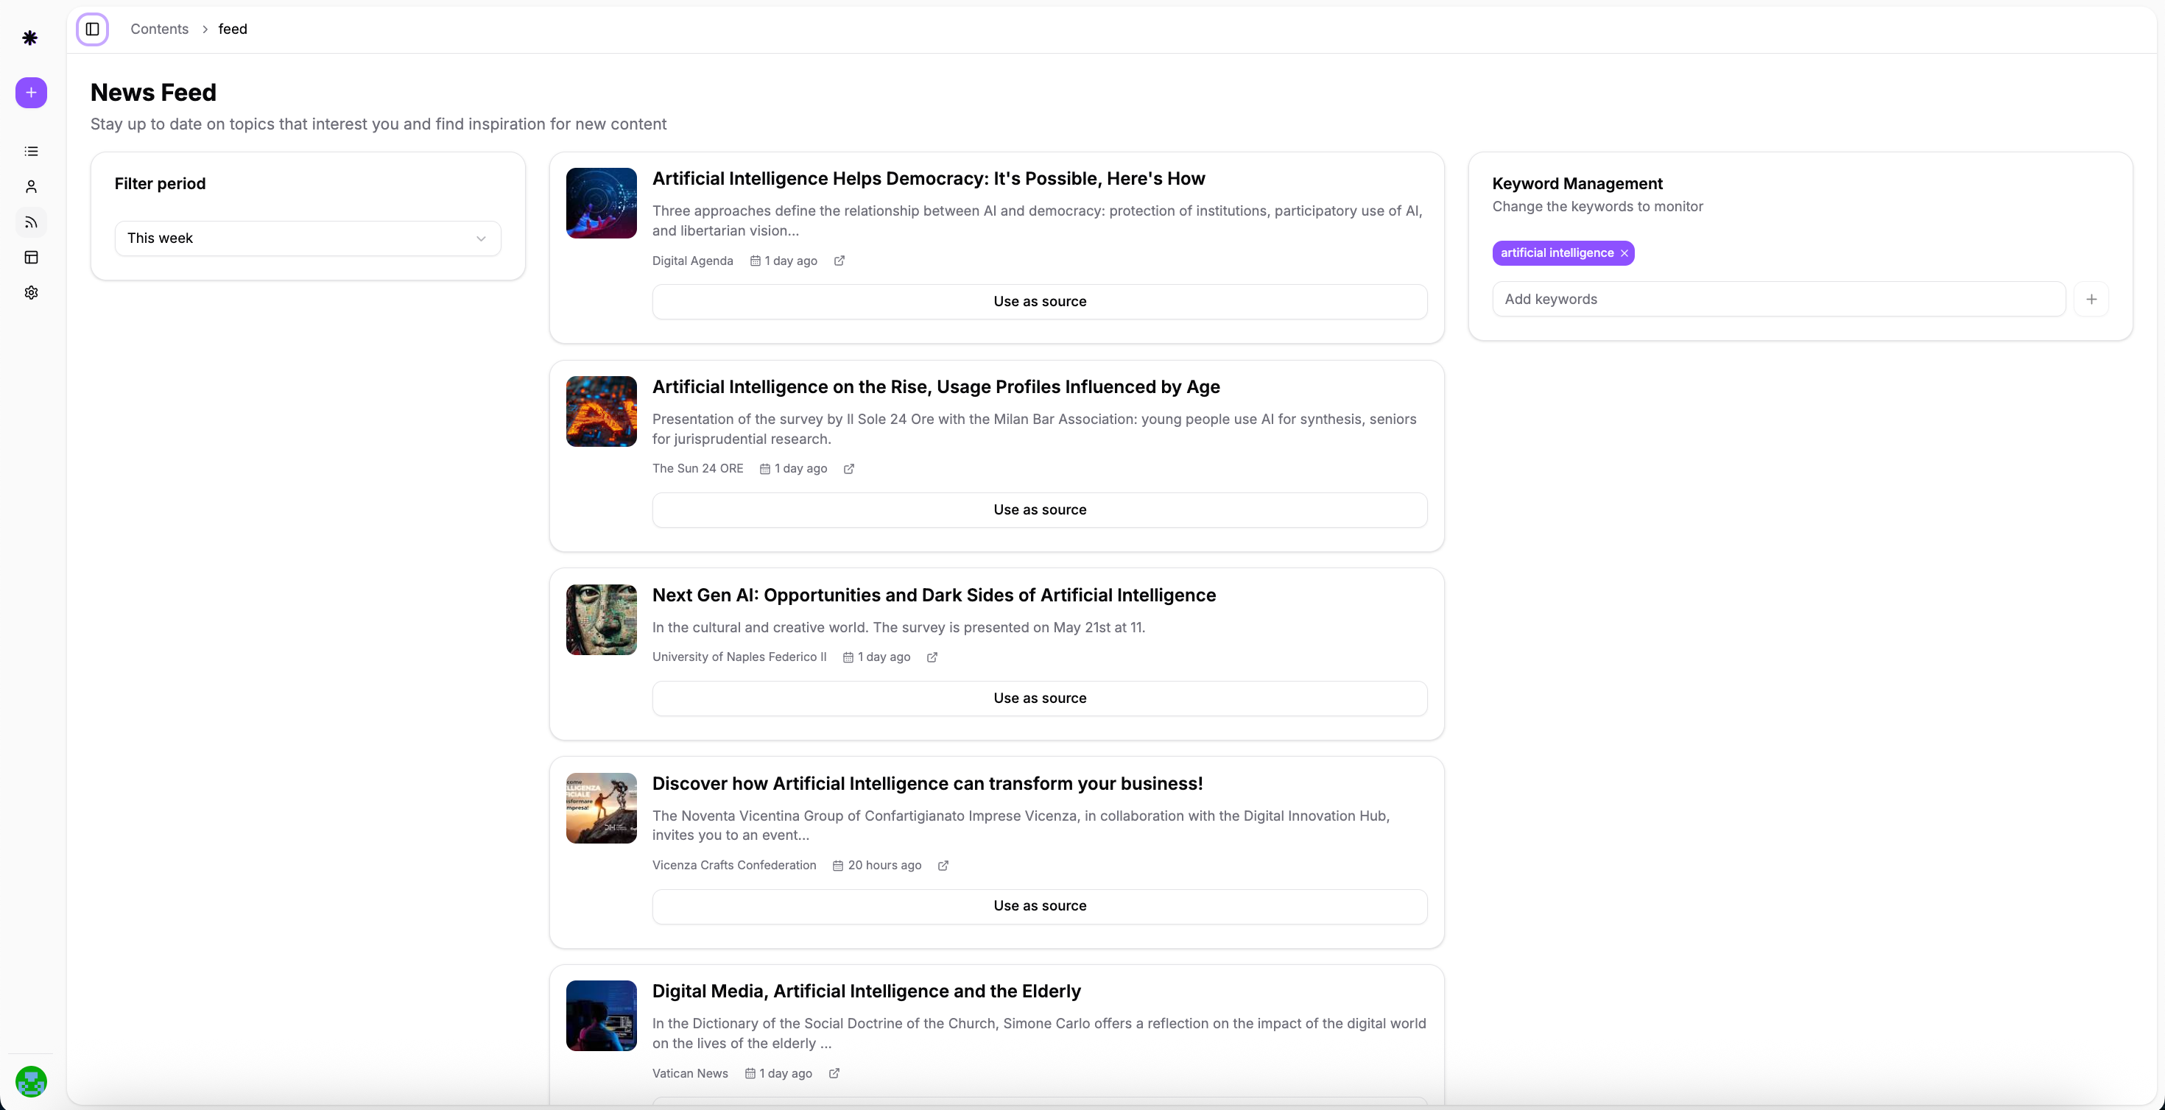Image resolution: width=2165 pixels, height=1110 pixels.
Task: Toggle the sidebar panel icon
Action: tap(93, 29)
